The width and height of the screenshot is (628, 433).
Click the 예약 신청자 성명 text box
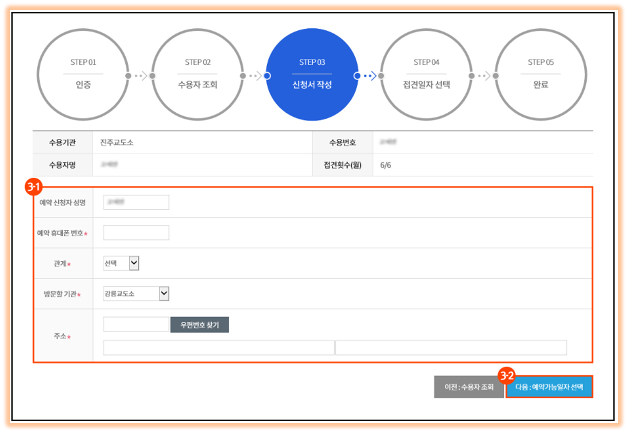coord(135,202)
